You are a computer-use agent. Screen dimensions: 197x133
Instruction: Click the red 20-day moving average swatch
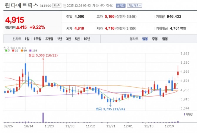click(13, 51)
